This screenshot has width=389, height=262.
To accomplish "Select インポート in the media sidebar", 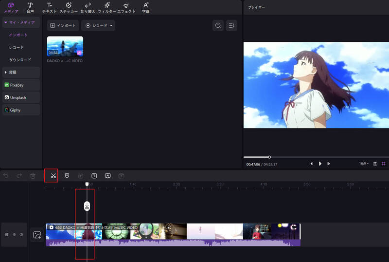I will [18, 35].
